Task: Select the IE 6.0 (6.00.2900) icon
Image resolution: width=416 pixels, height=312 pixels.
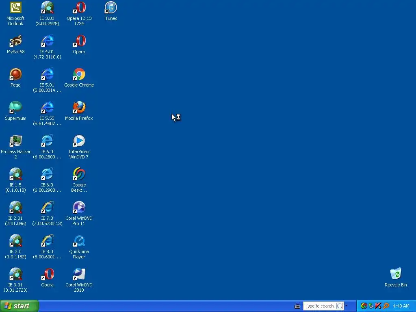Action: coord(47,174)
